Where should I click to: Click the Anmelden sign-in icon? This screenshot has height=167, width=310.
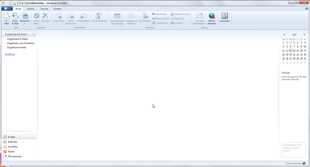pyautogui.click(x=224, y=16)
